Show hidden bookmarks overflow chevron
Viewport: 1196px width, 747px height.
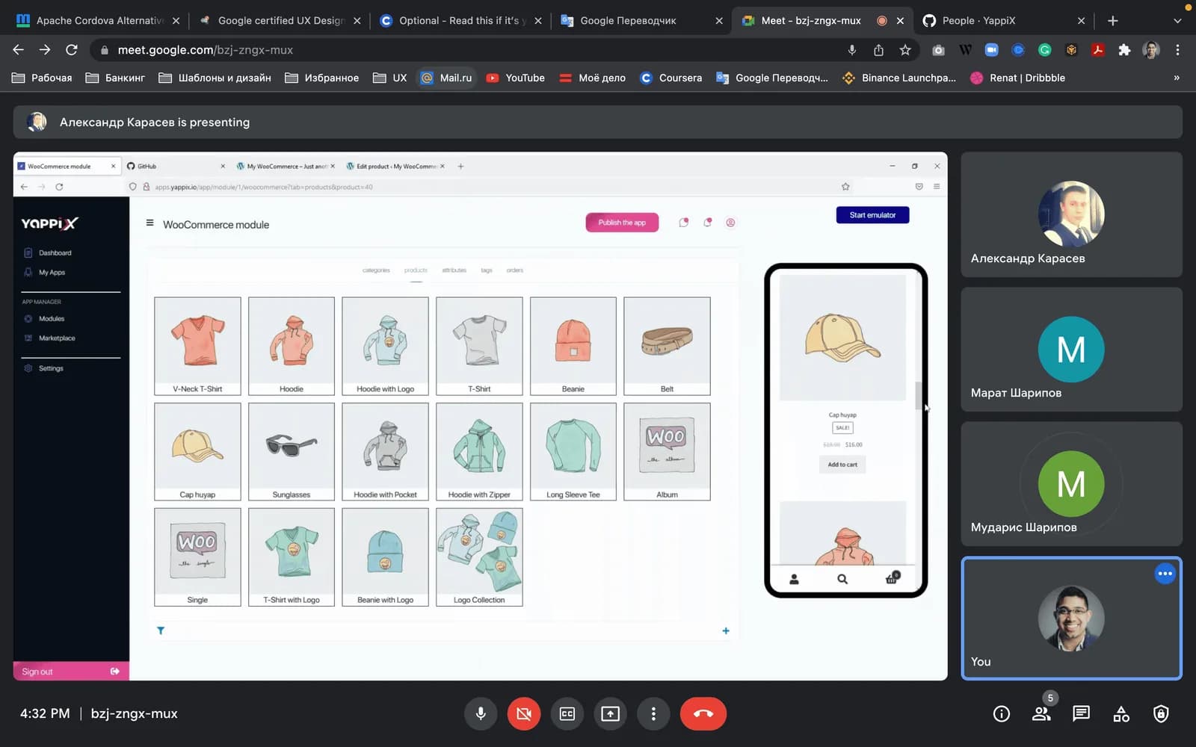point(1177,78)
